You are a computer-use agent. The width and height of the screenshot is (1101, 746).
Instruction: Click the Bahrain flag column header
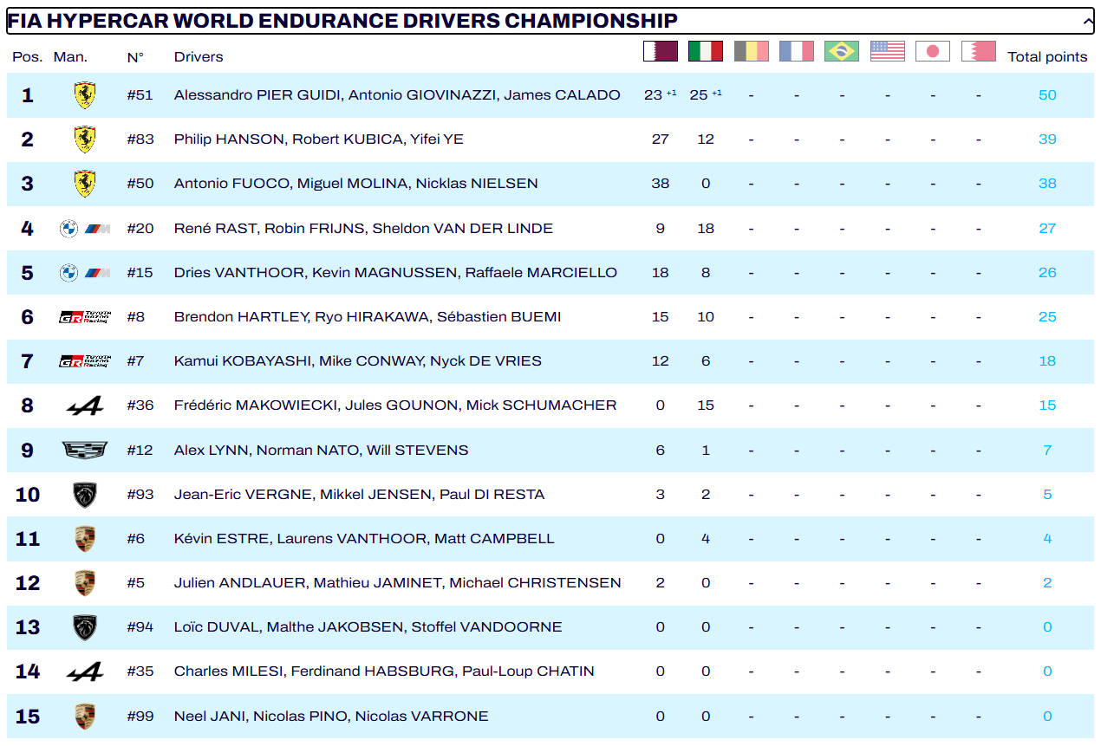pyautogui.click(x=978, y=52)
